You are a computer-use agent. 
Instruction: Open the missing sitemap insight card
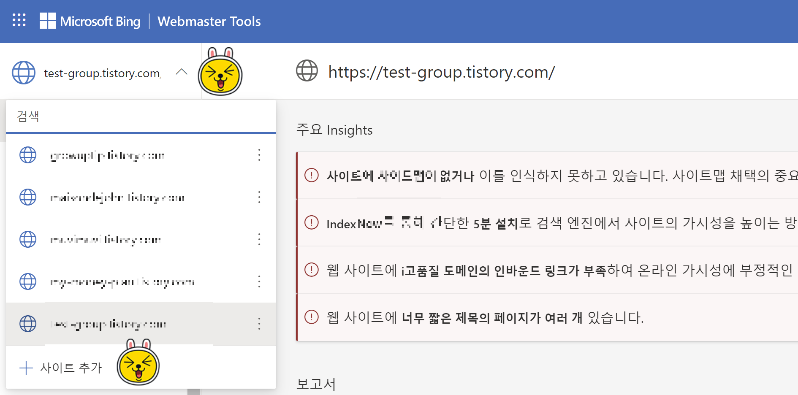tap(547, 175)
